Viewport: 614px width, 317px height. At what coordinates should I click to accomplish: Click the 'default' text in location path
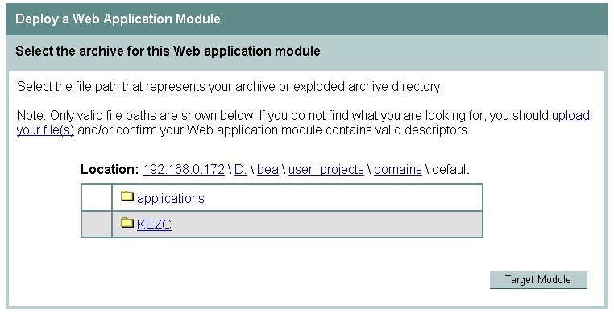click(x=450, y=169)
